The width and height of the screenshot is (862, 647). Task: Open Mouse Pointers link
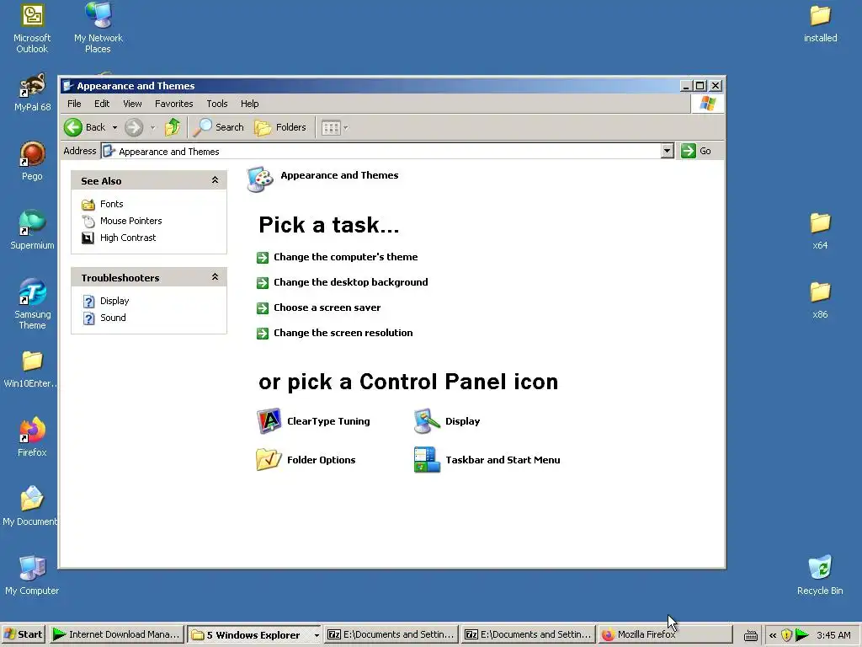(x=130, y=221)
